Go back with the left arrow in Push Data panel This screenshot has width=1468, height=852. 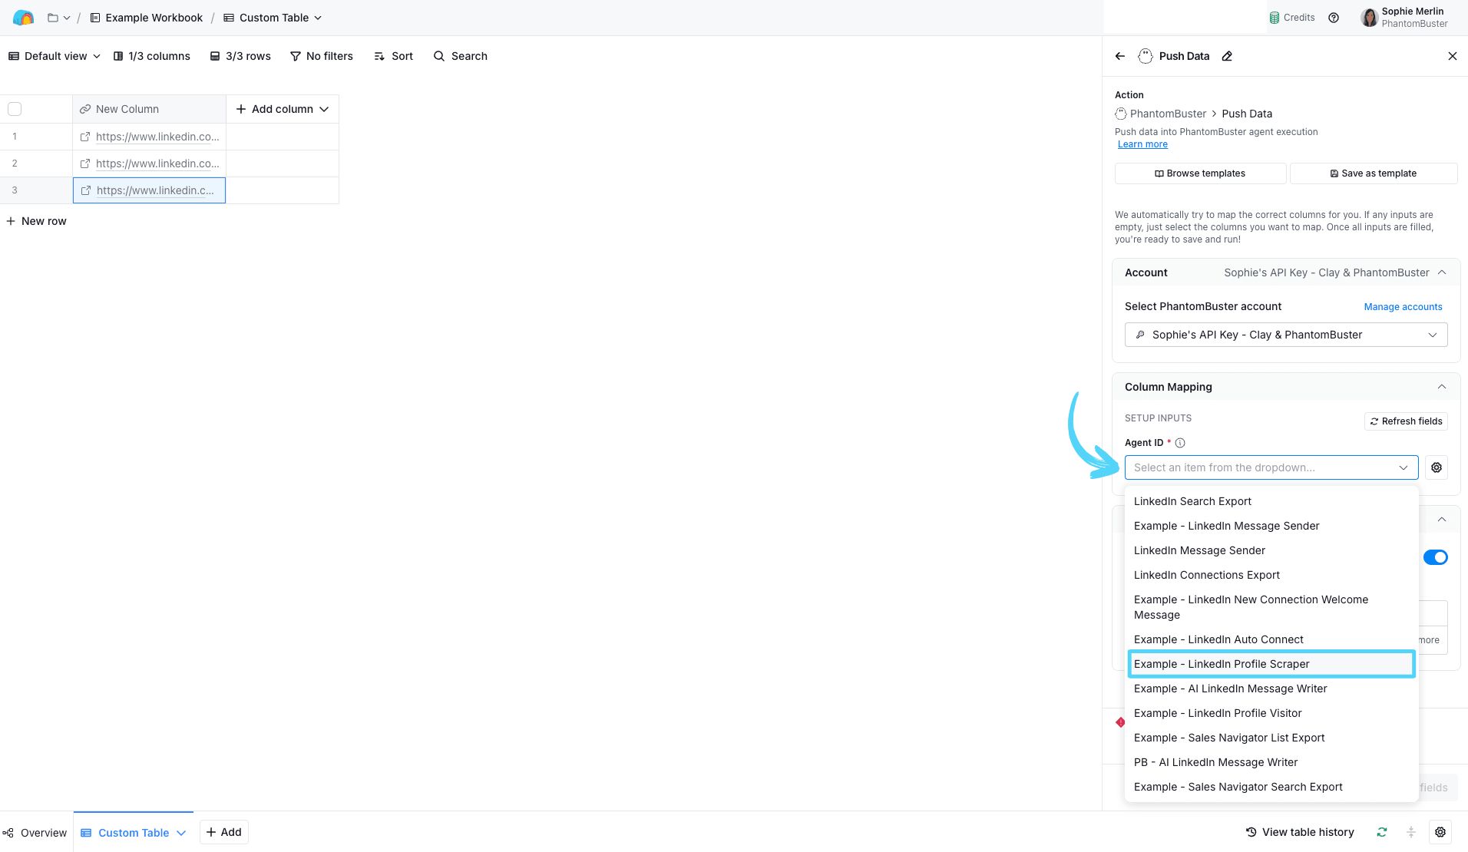pyautogui.click(x=1120, y=56)
